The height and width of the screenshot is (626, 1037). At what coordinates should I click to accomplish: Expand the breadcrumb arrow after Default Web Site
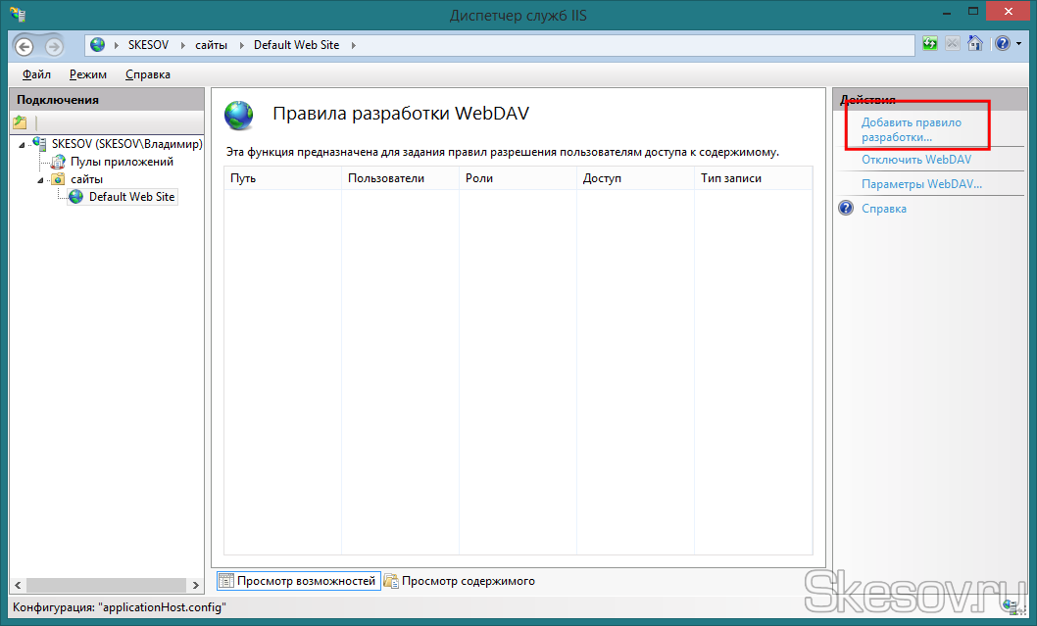353,45
